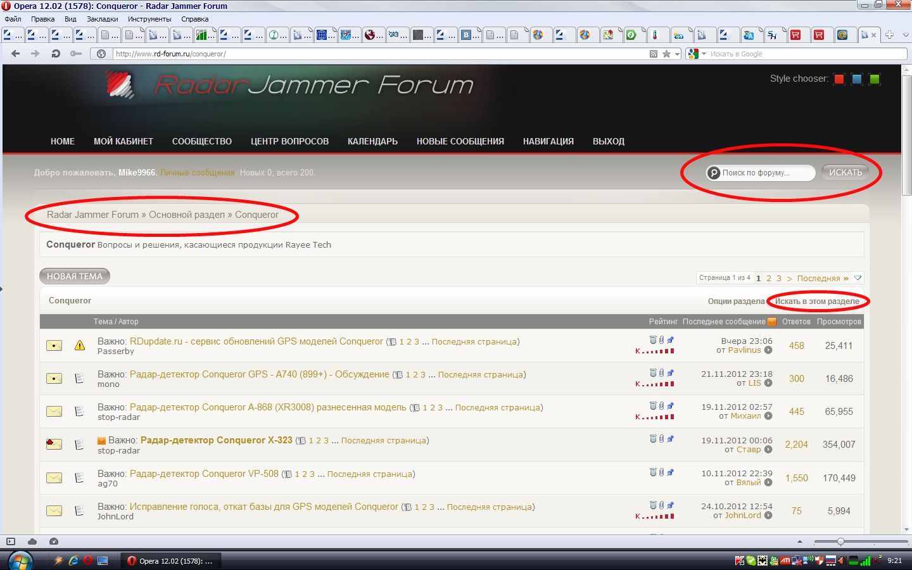
Task: Open last post arrow beside LIS
Action: (x=768, y=383)
